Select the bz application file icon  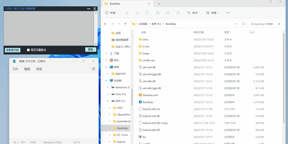pyautogui.click(x=140, y=137)
